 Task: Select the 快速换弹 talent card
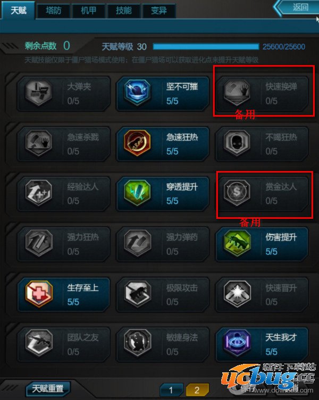click(x=262, y=93)
